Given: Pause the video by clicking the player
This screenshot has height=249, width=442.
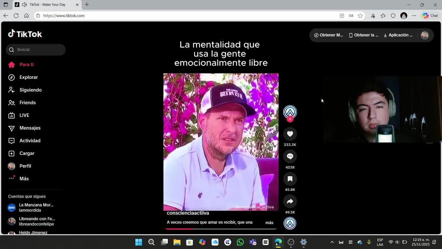Looking at the screenshot, I should coord(221,142).
